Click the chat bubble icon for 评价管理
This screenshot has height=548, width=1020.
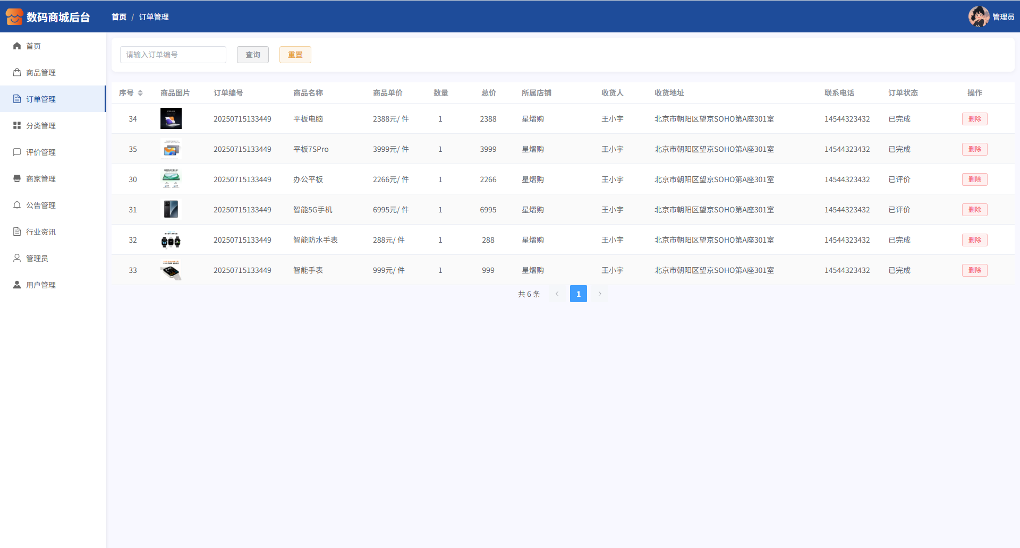[17, 152]
